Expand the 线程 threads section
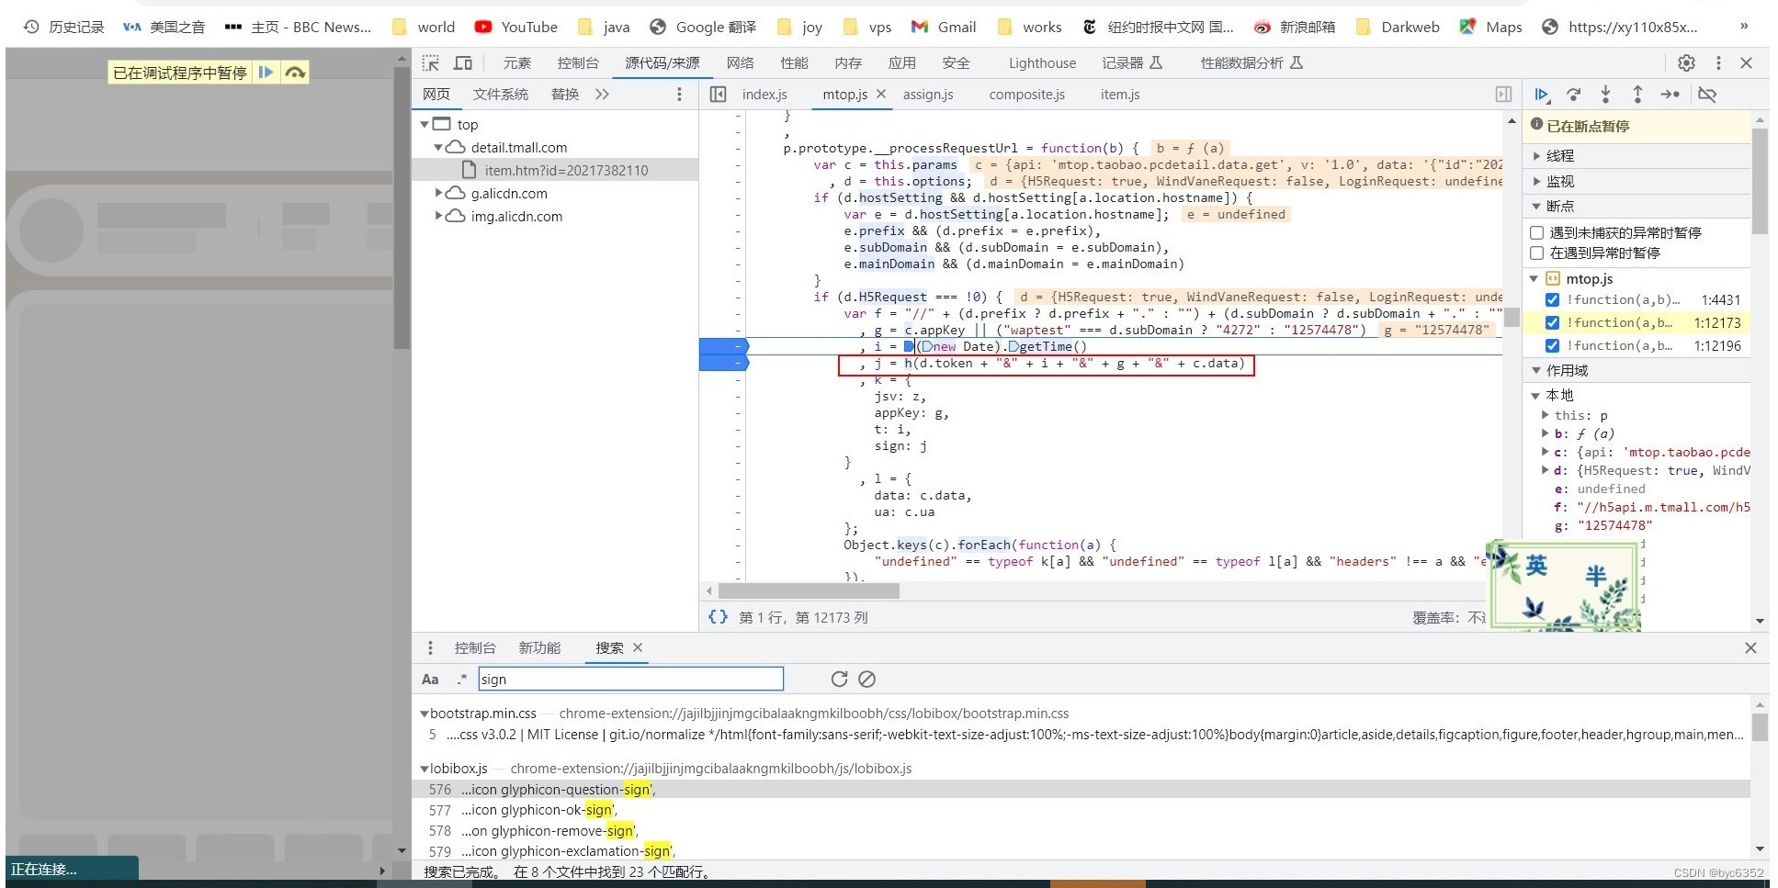The height and width of the screenshot is (888, 1778). [1536, 156]
